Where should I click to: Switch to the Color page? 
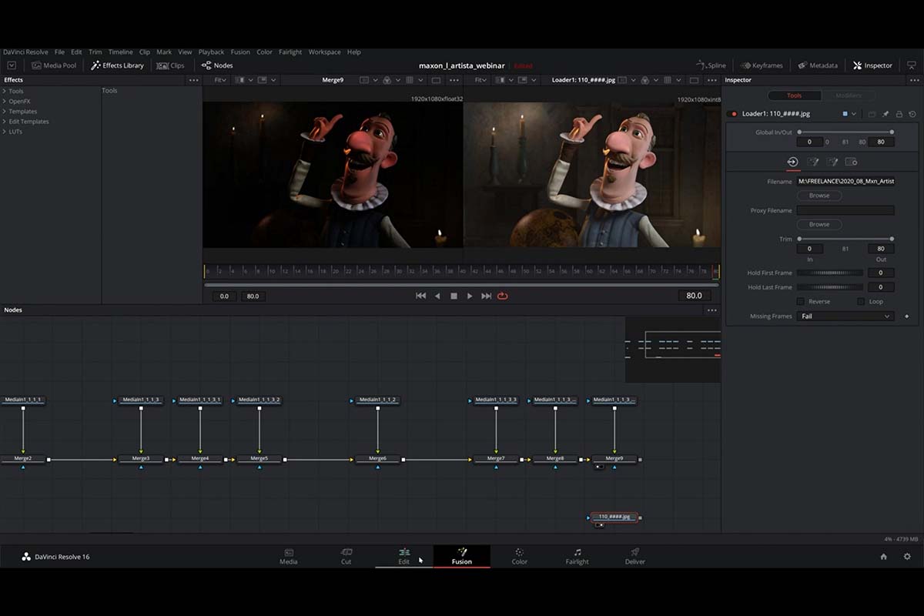tap(519, 556)
